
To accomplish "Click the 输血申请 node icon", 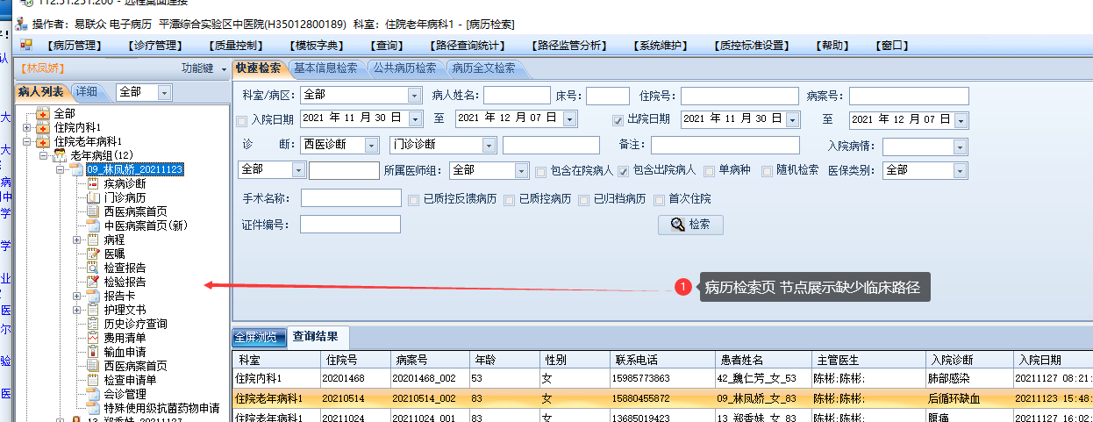I will tap(93, 352).
